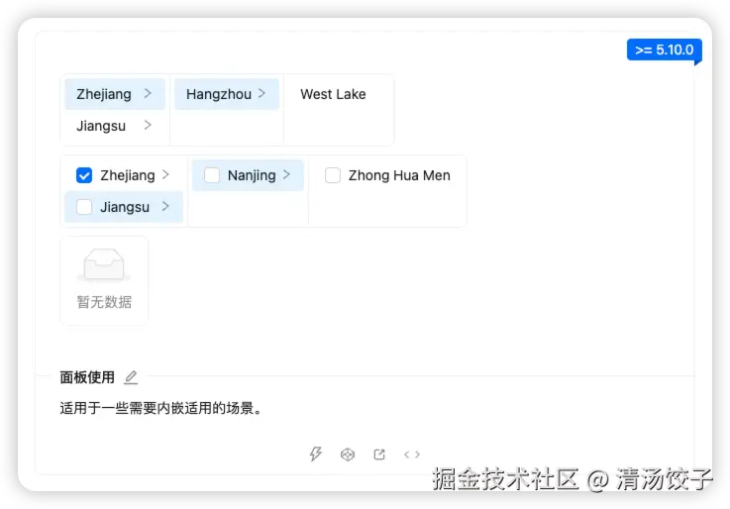Image resolution: width=730 pixels, height=509 pixels.
Task: Expand the Nanjing chevron arrow
Action: [x=287, y=175]
